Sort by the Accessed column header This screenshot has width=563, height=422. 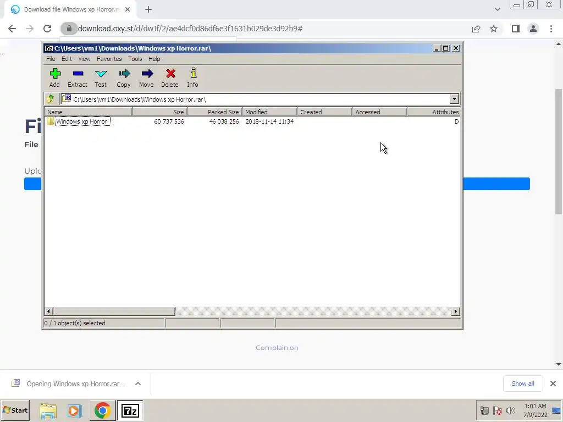pyautogui.click(x=379, y=112)
